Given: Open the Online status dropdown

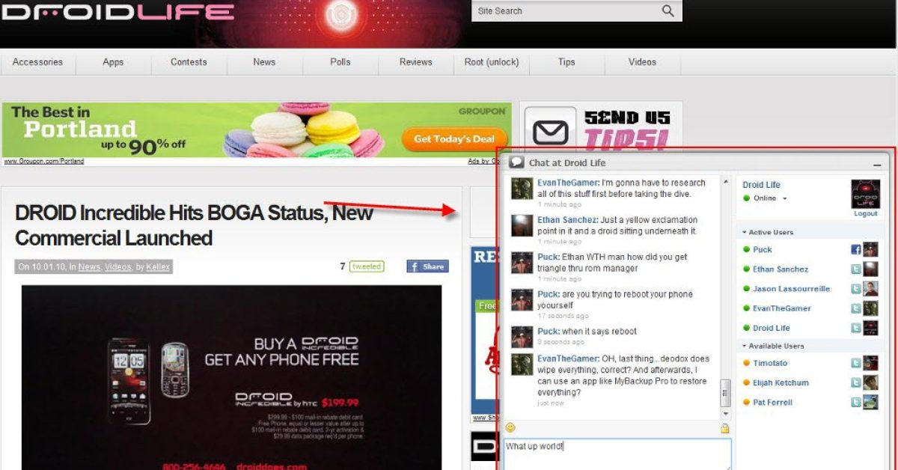Looking at the screenshot, I should (x=785, y=198).
